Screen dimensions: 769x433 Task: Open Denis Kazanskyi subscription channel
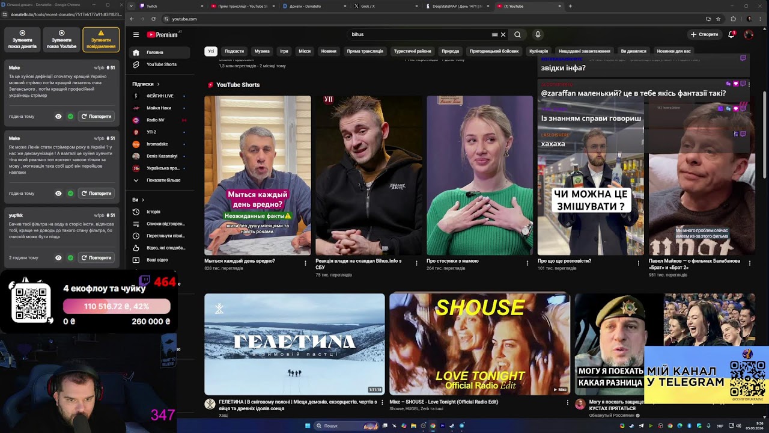(158, 156)
